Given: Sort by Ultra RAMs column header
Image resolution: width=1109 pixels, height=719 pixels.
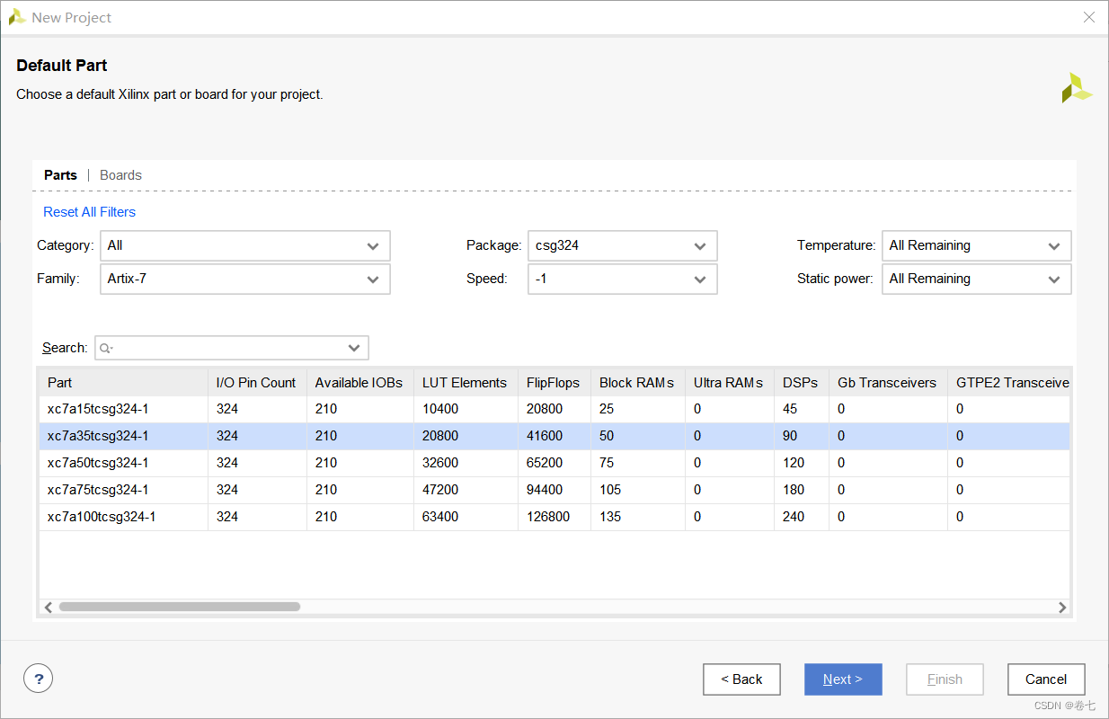Looking at the screenshot, I should (x=729, y=382).
